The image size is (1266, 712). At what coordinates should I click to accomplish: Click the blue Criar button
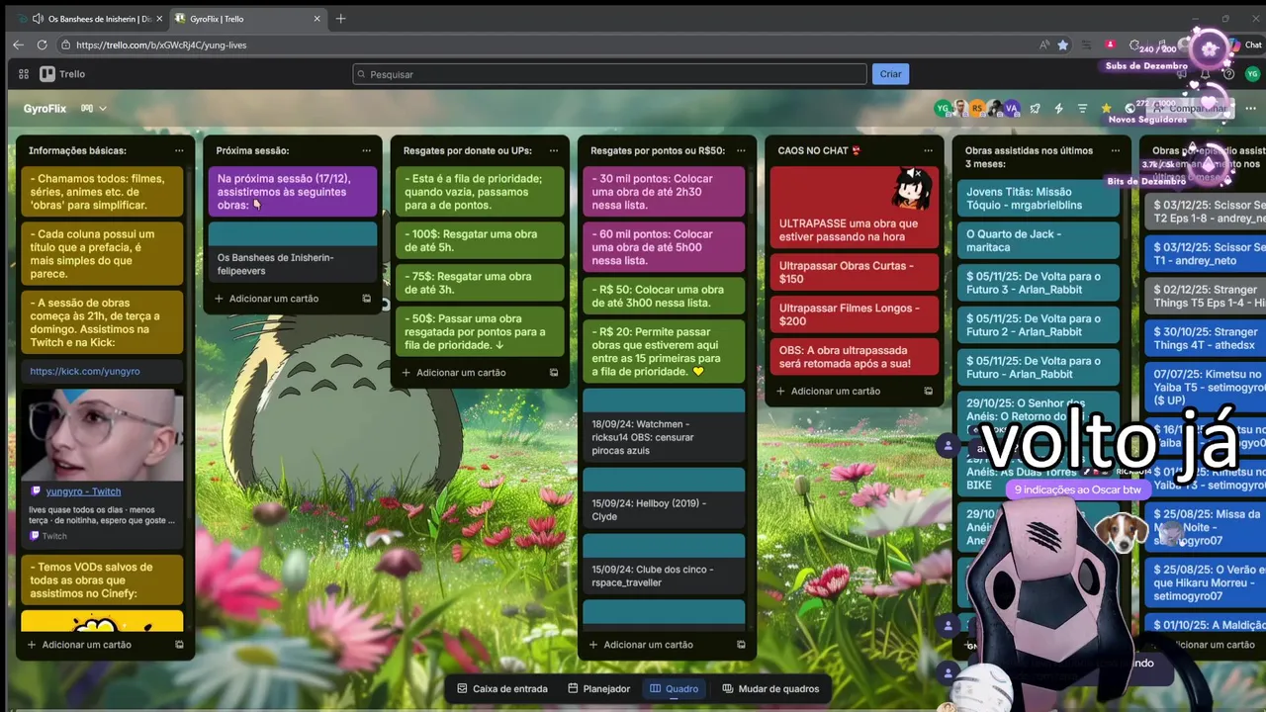tap(890, 74)
